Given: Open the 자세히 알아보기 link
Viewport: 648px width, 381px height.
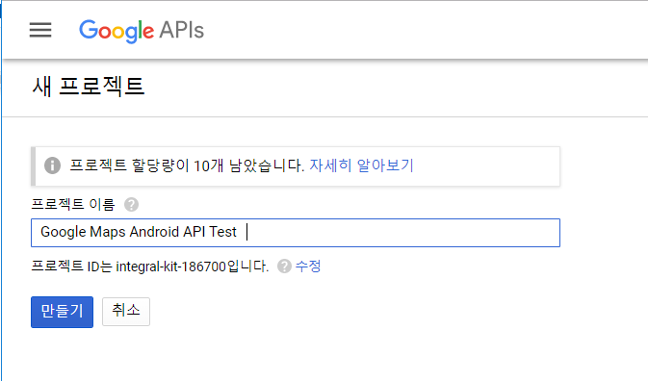Looking at the screenshot, I should click(361, 165).
